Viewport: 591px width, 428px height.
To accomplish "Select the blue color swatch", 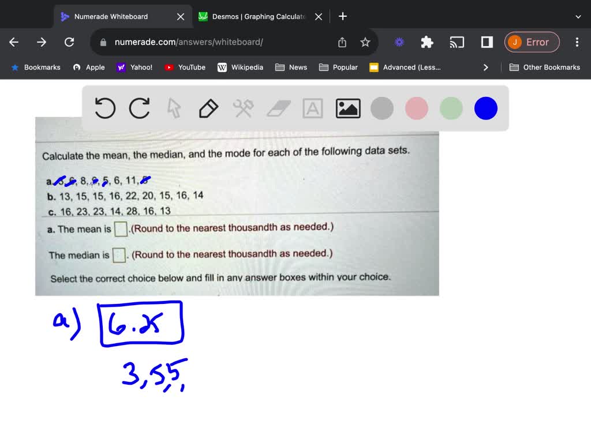I will [485, 108].
